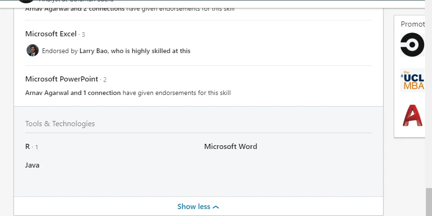The width and height of the screenshot is (432, 216).
Task: Click the Tools & Technologies heading
Action: (60, 124)
